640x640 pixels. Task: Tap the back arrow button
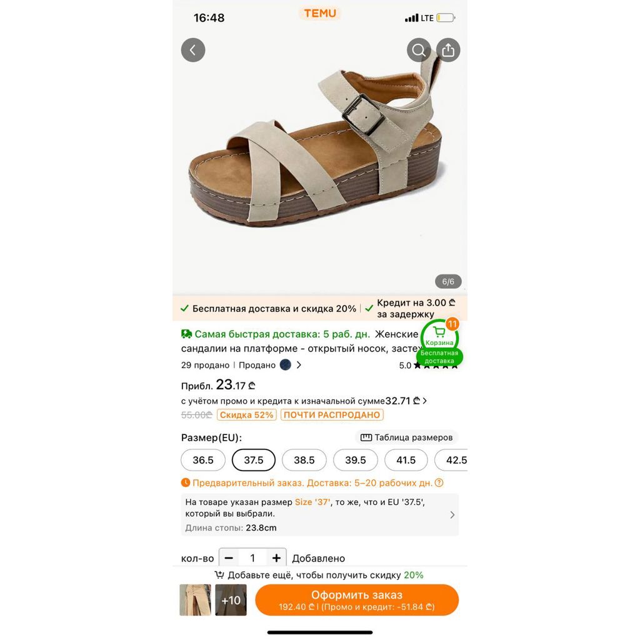(193, 50)
